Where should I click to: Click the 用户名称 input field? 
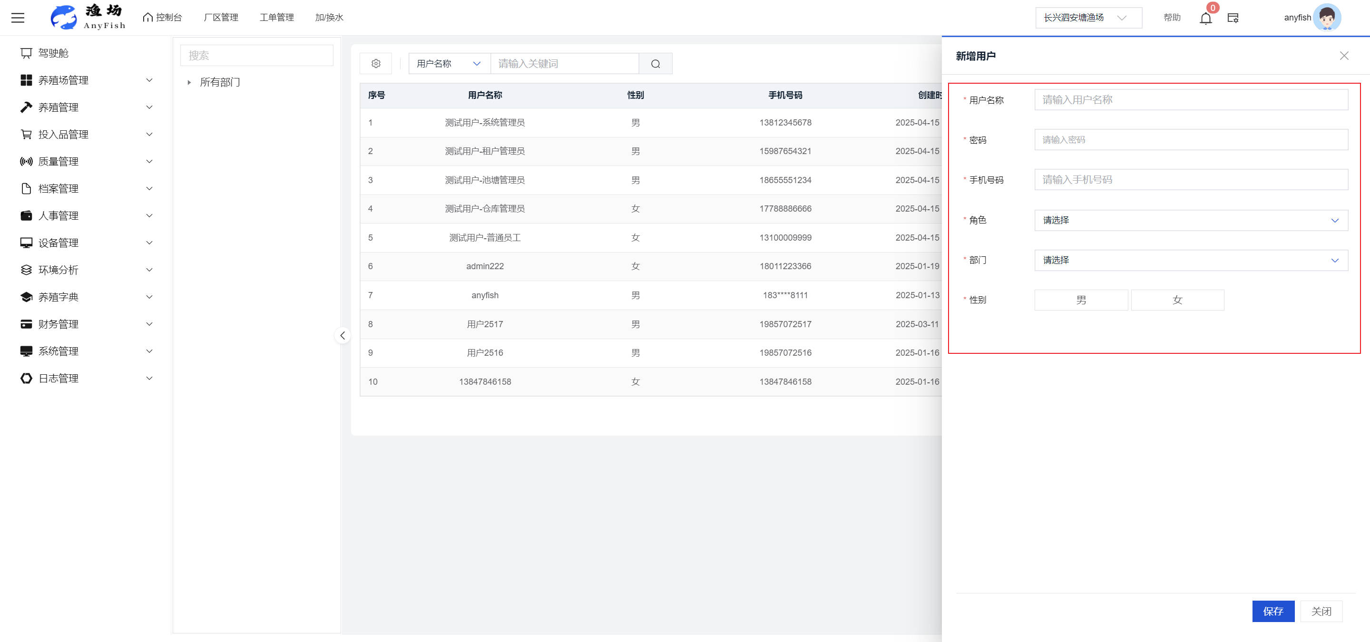pyautogui.click(x=1190, y=100)
